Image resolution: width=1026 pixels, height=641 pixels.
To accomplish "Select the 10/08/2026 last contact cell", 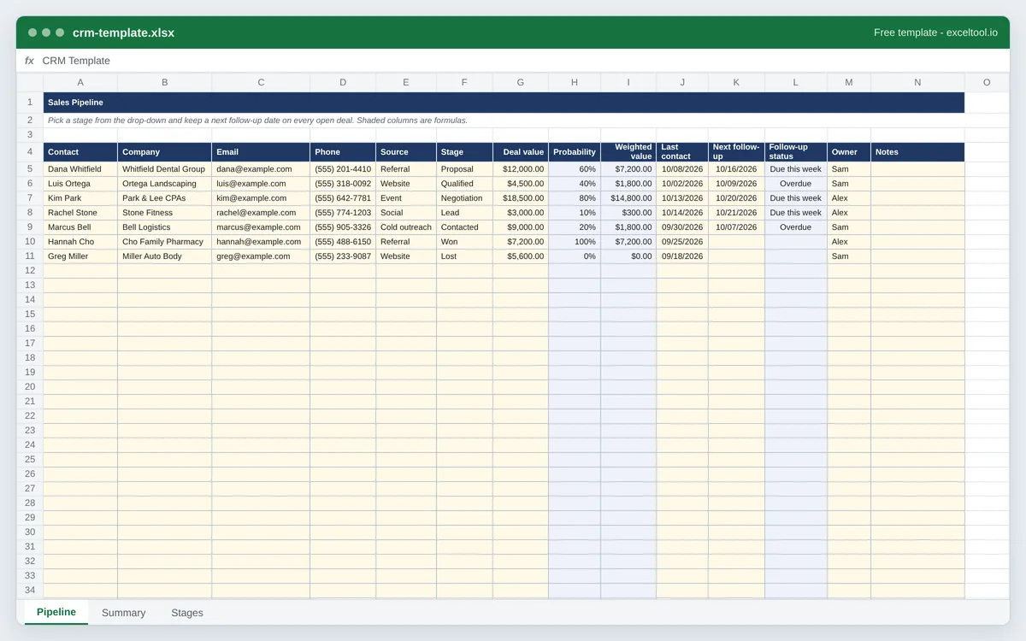I will pyautogui.click(x=682, y=169).
